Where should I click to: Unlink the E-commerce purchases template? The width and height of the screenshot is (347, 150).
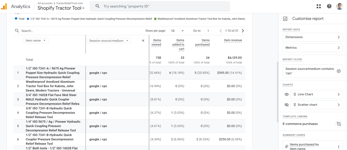(x=339, y=124)
